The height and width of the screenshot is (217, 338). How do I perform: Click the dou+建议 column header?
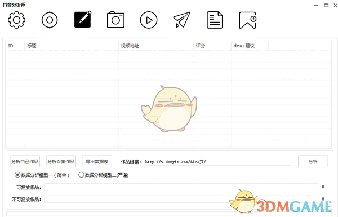[250, 46]
